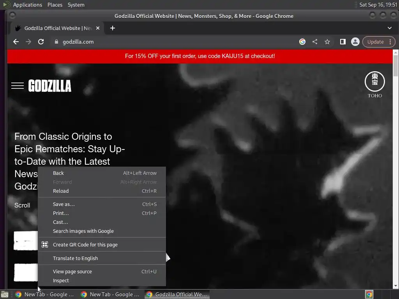Open the System menu

pyautogui.click(x=76, y=5)
